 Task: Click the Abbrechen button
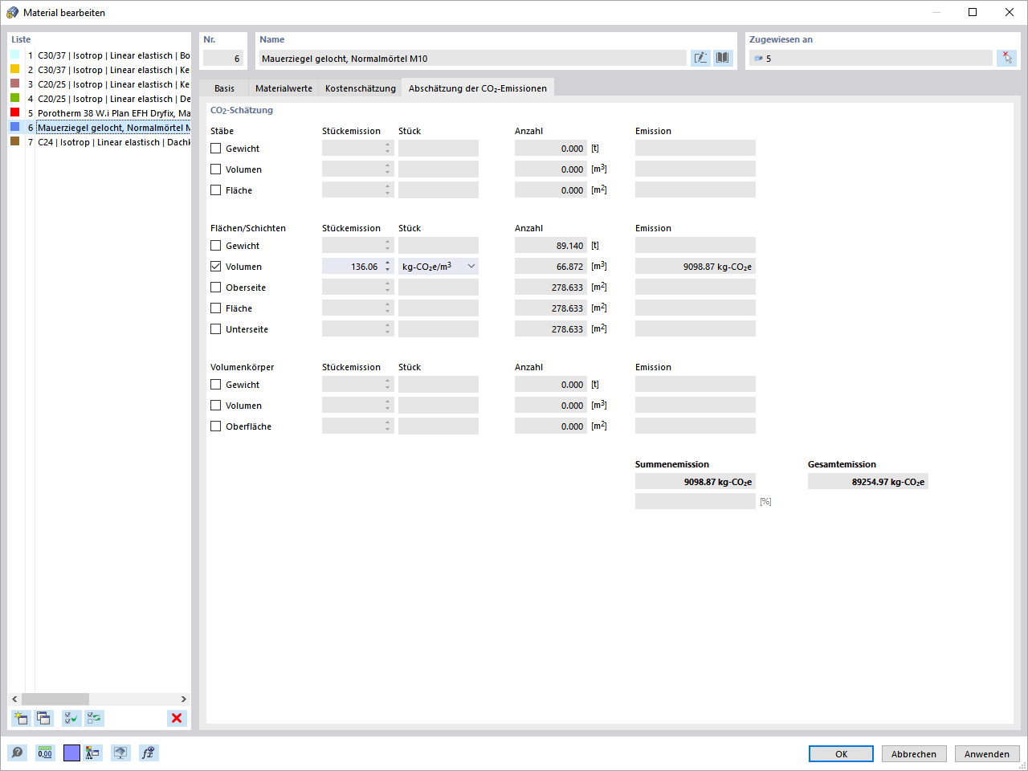(x=914, y=754)
